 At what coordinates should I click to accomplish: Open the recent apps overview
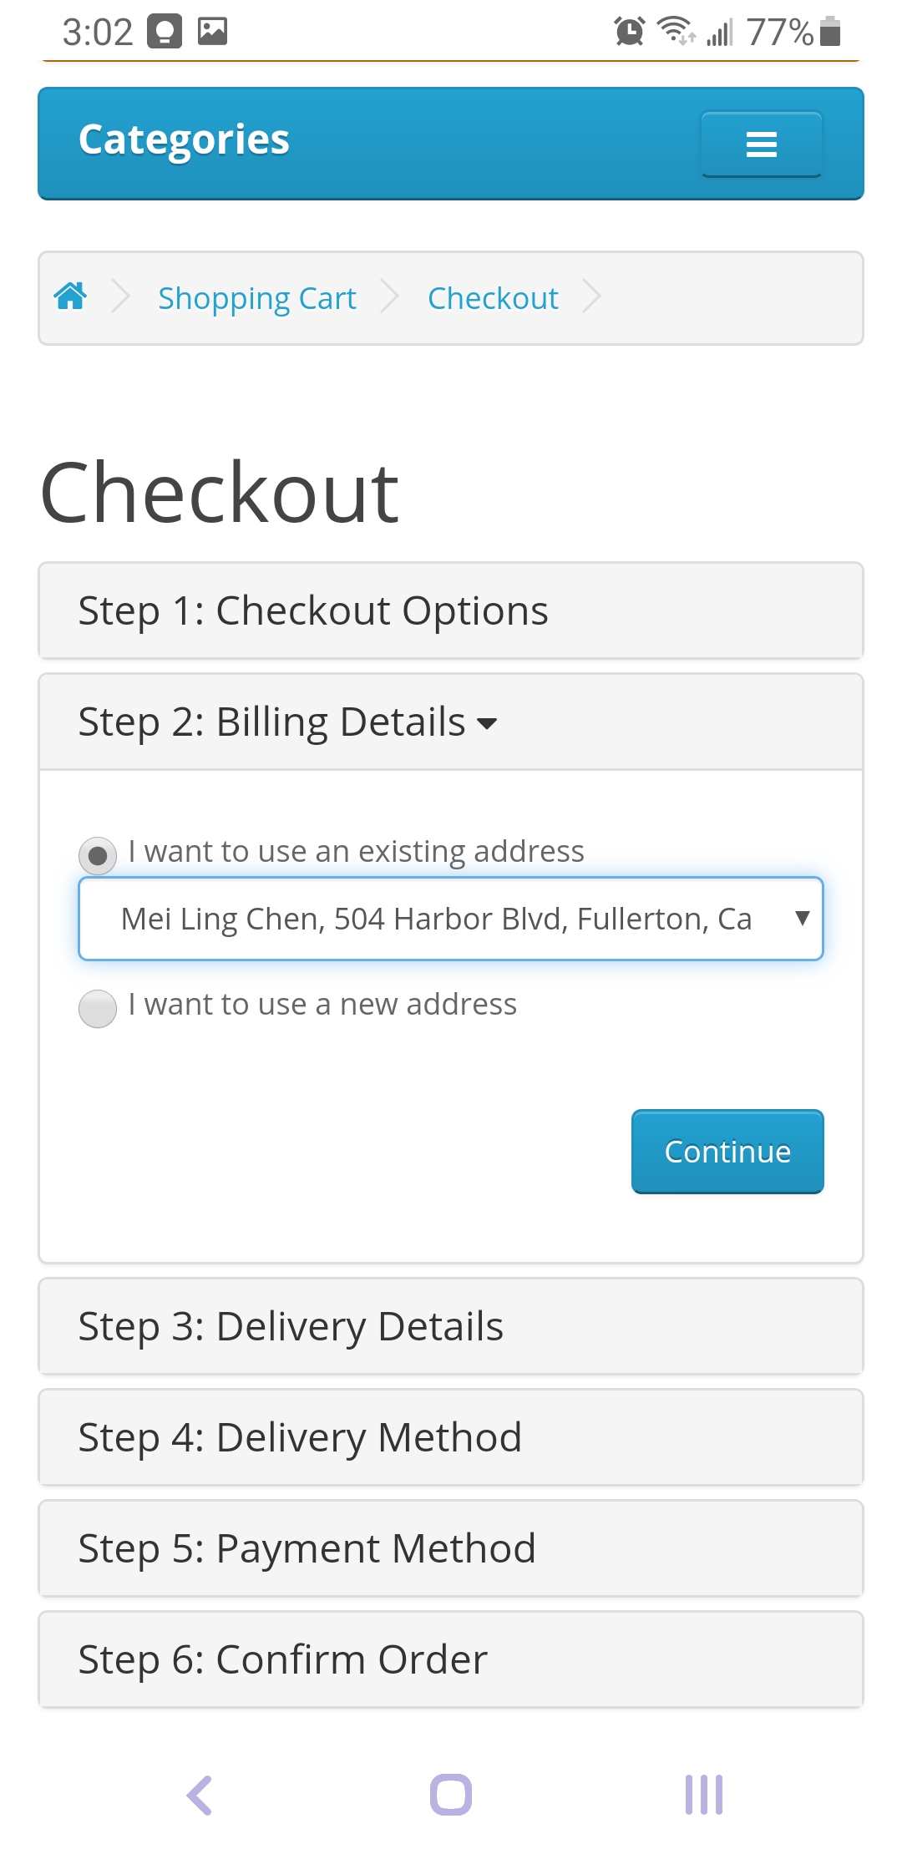[703, 1795]
